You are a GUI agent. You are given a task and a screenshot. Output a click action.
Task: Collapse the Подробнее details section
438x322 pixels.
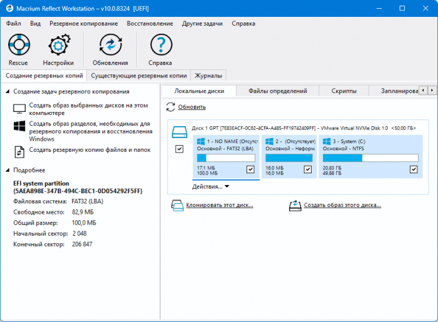pos(8,170)
